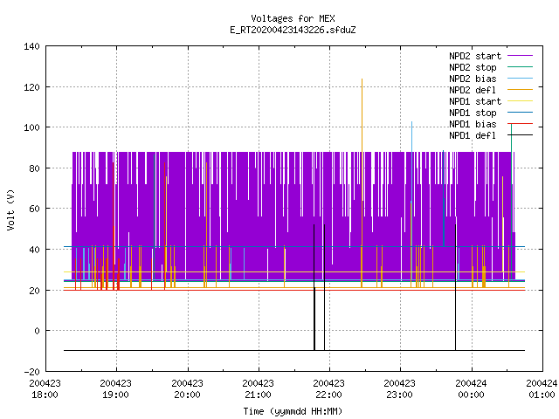Click the 80 y-axis tick label
The height and width of the screenshot is (419, 559).
pyautogui.click(x=35, y=168)
